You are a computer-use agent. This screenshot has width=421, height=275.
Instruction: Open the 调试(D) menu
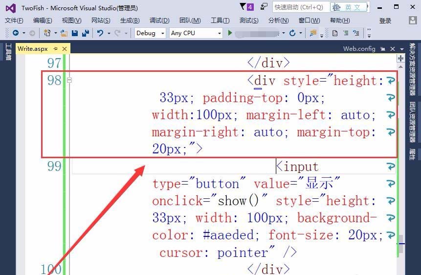coord(159,21)
